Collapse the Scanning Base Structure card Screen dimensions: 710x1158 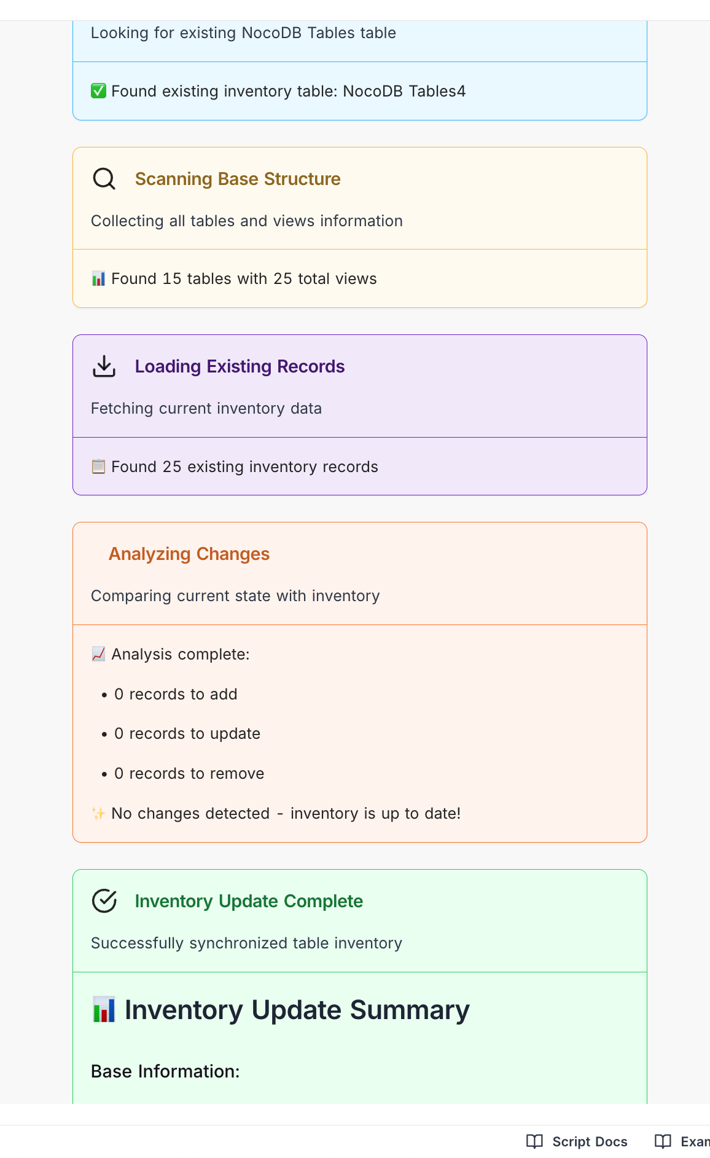237,179
